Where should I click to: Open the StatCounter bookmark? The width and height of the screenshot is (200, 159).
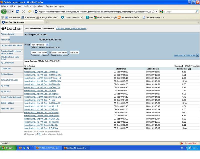point(28,17)
